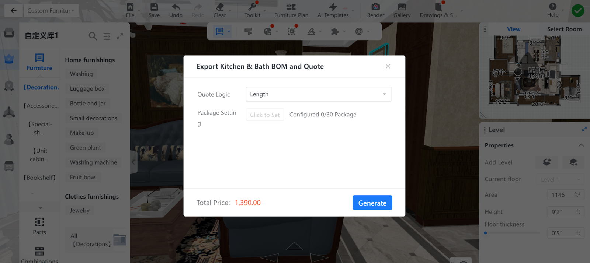Click the Undo arrow icon
590x263 pixels.
pyautogui.click(x=176, y=7)
